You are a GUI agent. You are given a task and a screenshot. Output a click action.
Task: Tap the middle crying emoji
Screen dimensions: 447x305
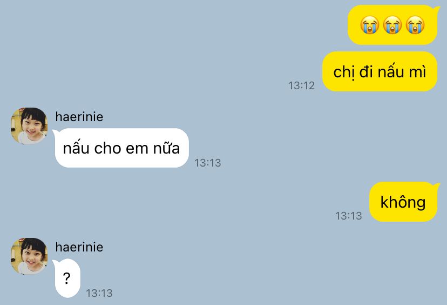[392, 25]
